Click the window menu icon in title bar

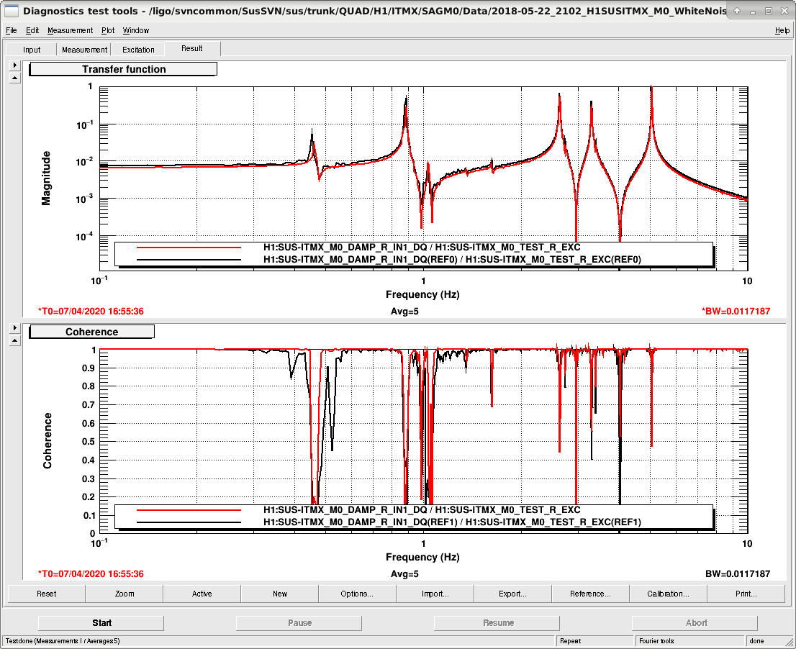coord(11,11)
